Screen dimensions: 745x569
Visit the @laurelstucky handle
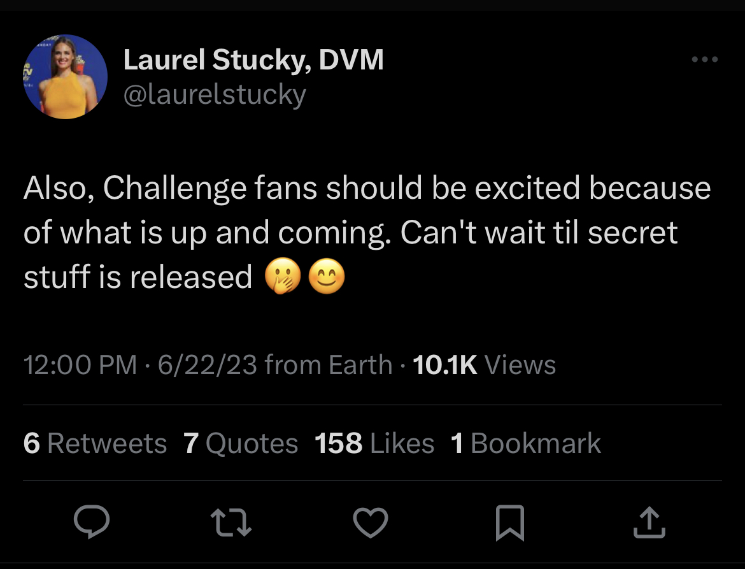click(x=215, y=94)
